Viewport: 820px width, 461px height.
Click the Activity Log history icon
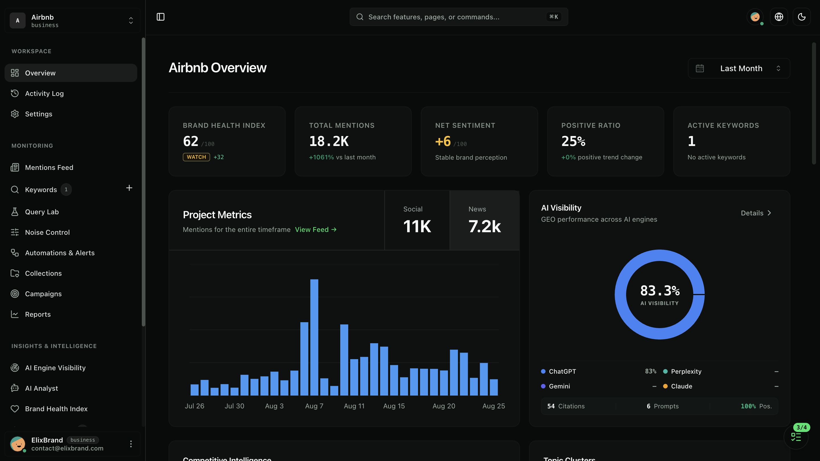[15, 93]
